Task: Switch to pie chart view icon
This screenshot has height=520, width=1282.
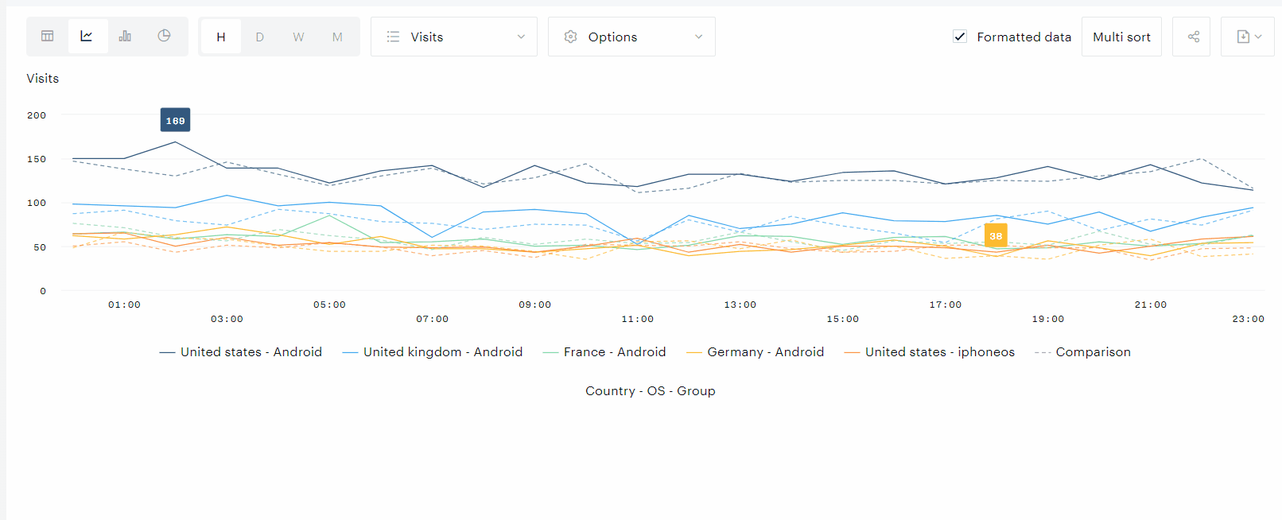Action: pos(164,37)
